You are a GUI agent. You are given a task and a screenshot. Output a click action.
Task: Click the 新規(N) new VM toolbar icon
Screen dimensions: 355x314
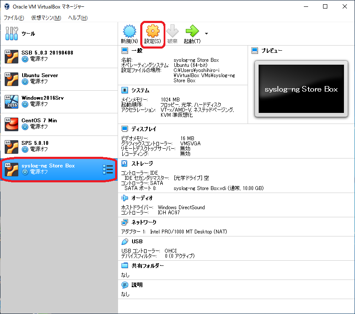pos(129,31)
